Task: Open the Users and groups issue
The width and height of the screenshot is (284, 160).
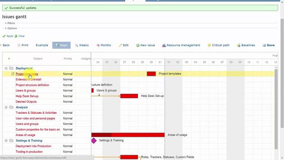Action: click(x=27, y=124)
